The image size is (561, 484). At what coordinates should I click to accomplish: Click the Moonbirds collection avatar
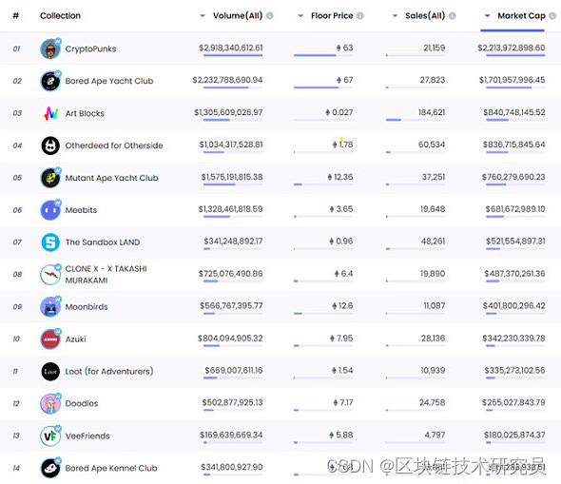click(x=50, y=306)
